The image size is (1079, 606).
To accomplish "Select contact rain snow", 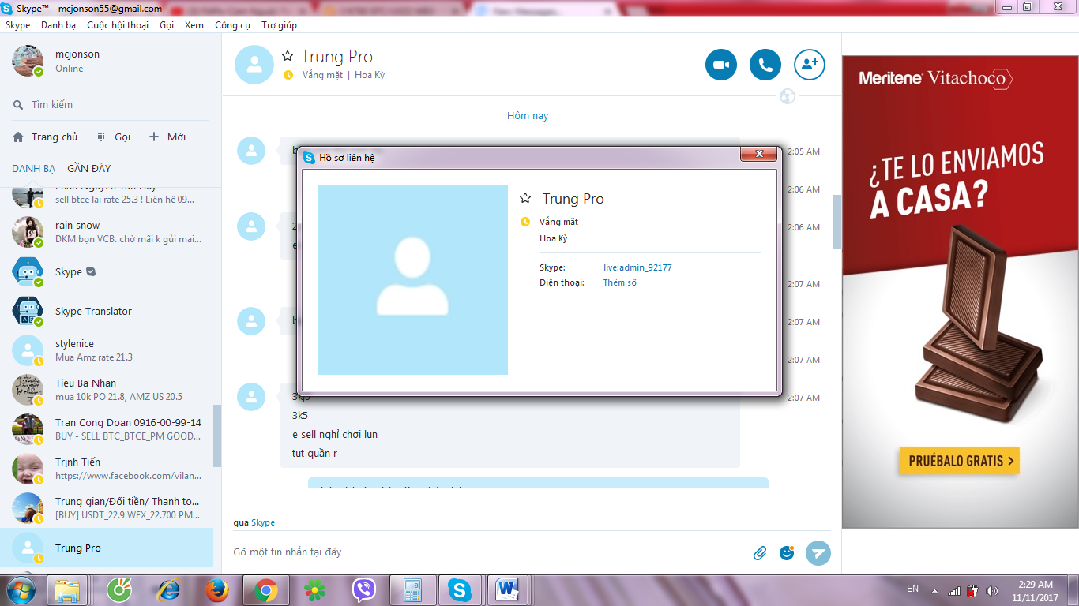I will click(x=107, y=232).
